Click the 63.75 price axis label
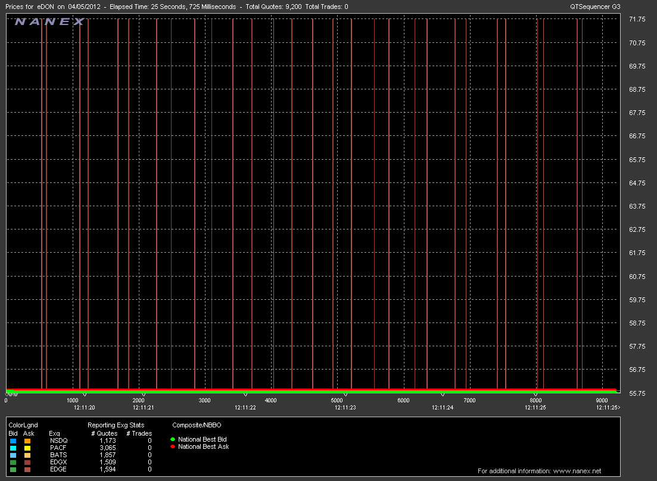The image size is (657, 481). 637,206
